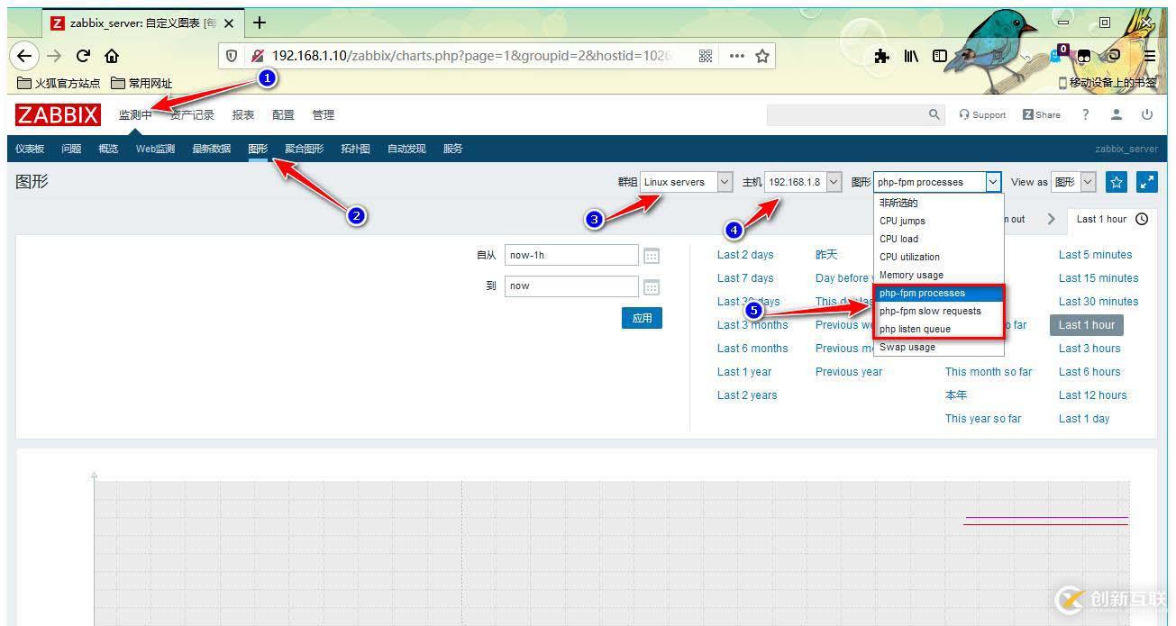Open the 群组 Linux servers dropdown
Viewport: 1176px width, 626px height.
pos(687,182)
